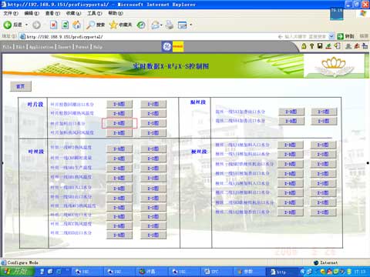
Task: Click the Stop loading red X icon
Action: 53,25
